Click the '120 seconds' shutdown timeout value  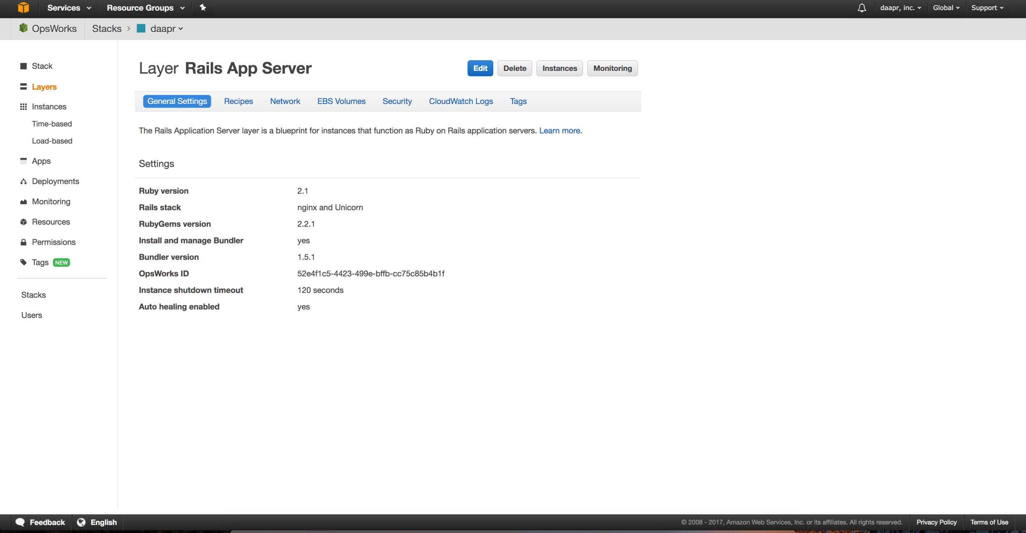321,290
